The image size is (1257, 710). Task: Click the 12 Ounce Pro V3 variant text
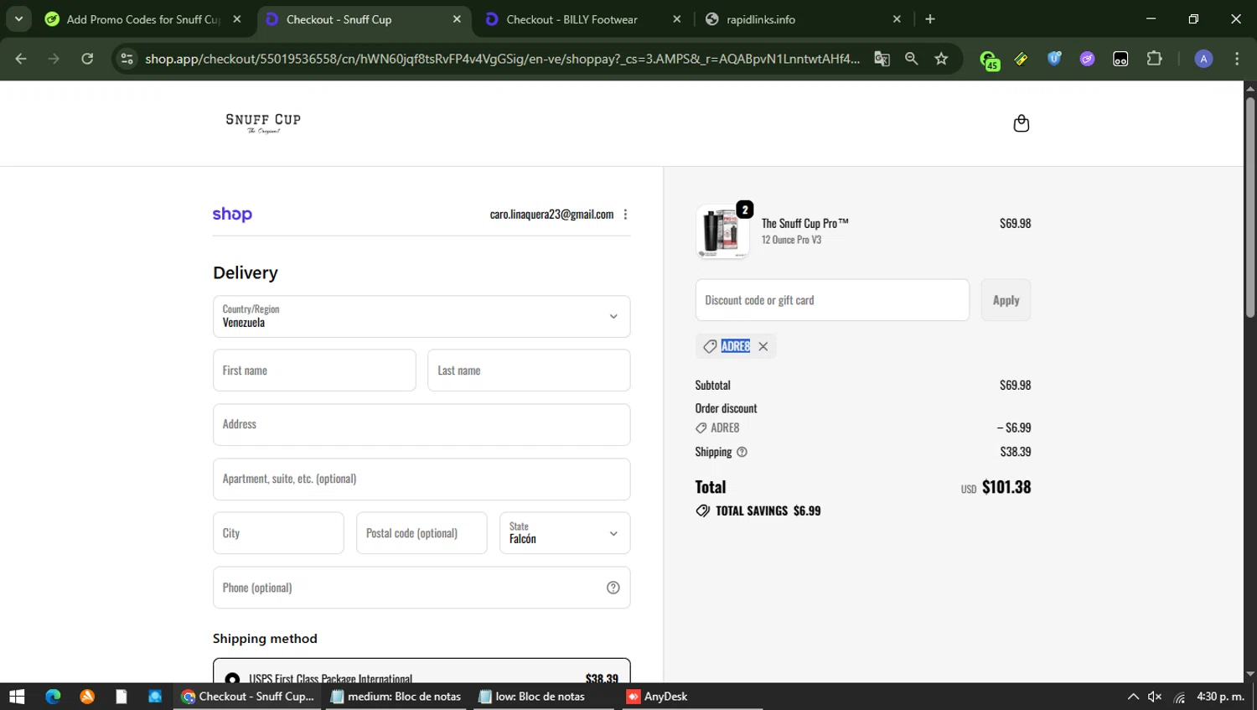point(791,240)
